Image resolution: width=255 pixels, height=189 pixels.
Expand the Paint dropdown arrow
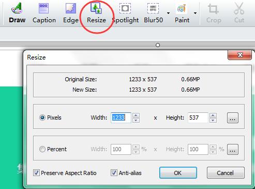coord(195,13)
